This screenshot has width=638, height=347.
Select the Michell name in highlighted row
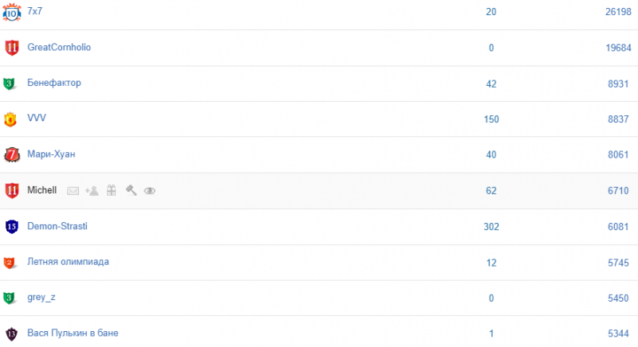pos(42,190)
